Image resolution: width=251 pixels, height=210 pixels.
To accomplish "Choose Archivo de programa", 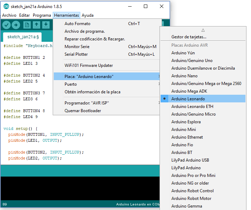I will tap(106, 31).
